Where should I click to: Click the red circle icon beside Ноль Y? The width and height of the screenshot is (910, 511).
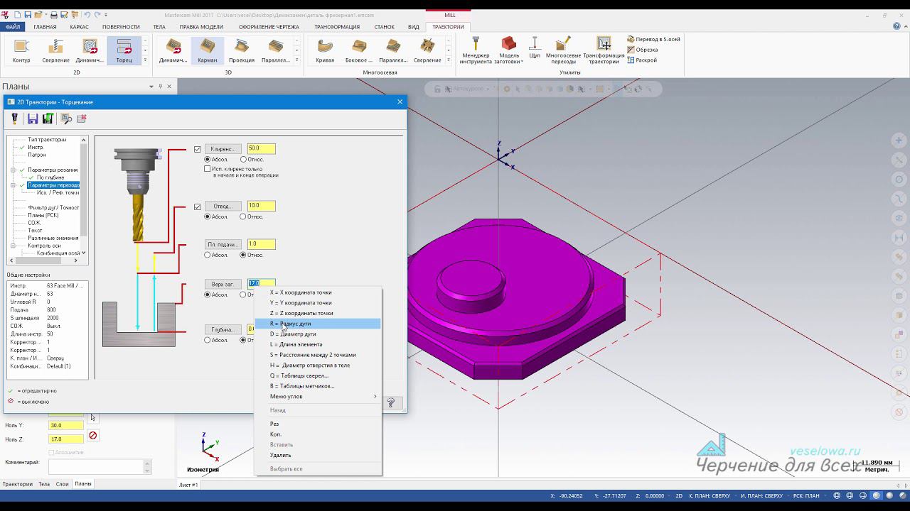click(92, 435)
